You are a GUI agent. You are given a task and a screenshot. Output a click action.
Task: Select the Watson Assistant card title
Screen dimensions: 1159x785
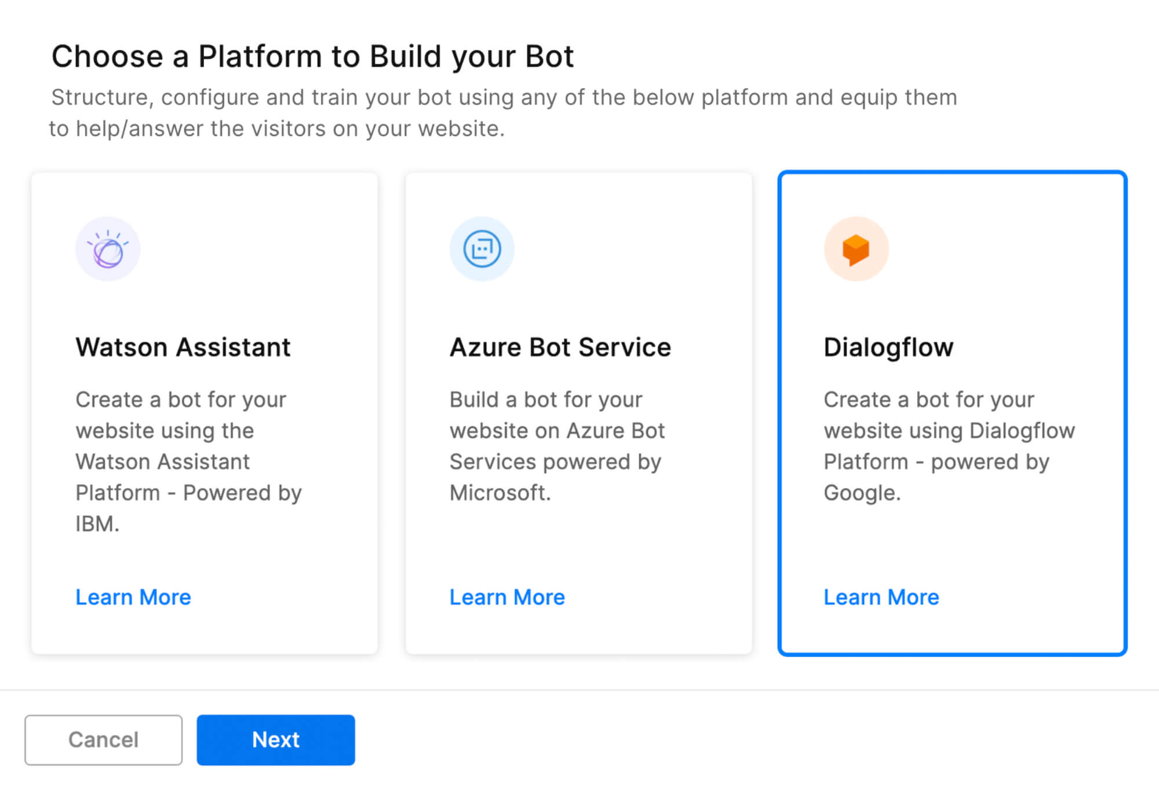(x=183, y=347)
